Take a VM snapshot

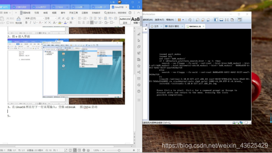click(x=198, y=20)
